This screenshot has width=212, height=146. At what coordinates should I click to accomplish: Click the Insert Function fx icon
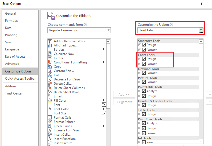coord(50,139)
